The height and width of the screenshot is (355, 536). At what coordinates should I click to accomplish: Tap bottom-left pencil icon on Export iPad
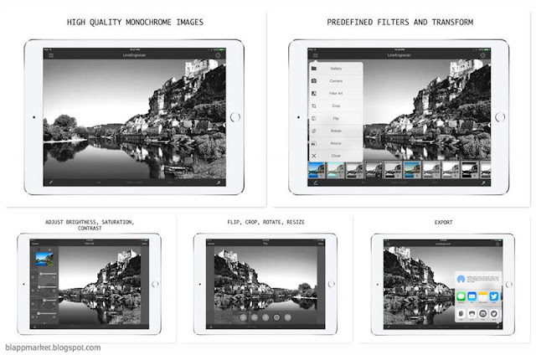pyautogui.click(x=388, y=327)
